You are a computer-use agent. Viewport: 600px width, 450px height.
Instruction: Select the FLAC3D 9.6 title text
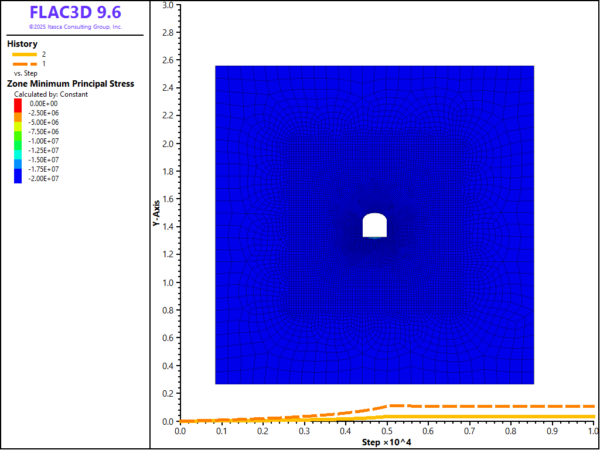76,12
